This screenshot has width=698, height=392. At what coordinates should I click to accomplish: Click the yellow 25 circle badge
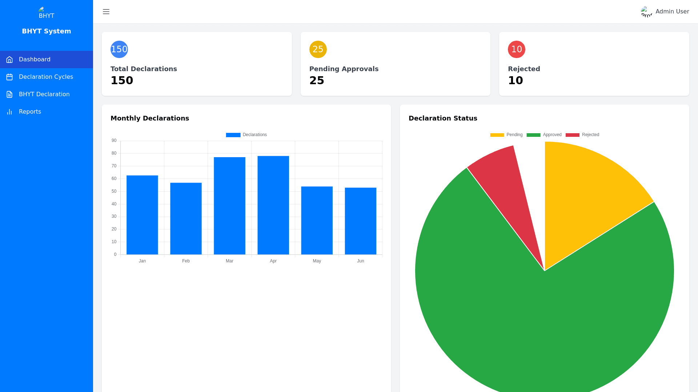click(318, 49)
